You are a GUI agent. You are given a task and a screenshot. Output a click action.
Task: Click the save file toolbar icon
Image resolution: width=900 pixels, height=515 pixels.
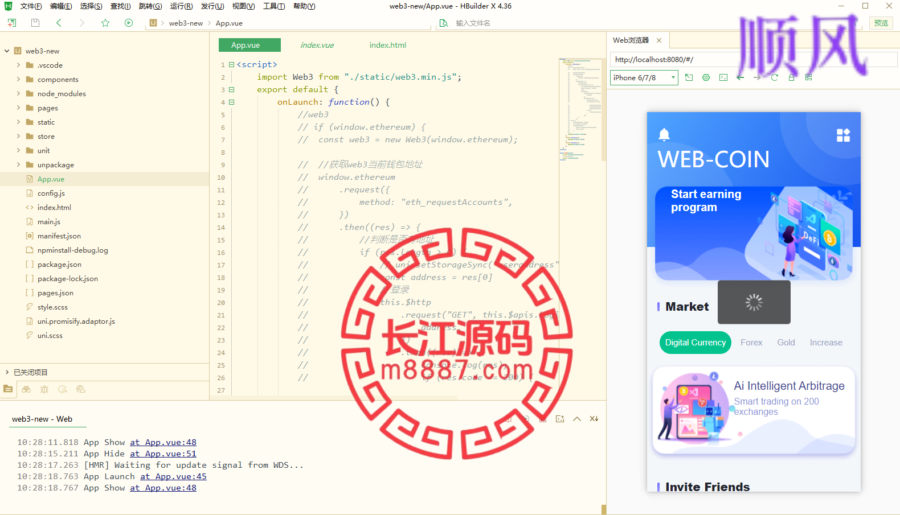pyautogui.click(x=35, y=23)
